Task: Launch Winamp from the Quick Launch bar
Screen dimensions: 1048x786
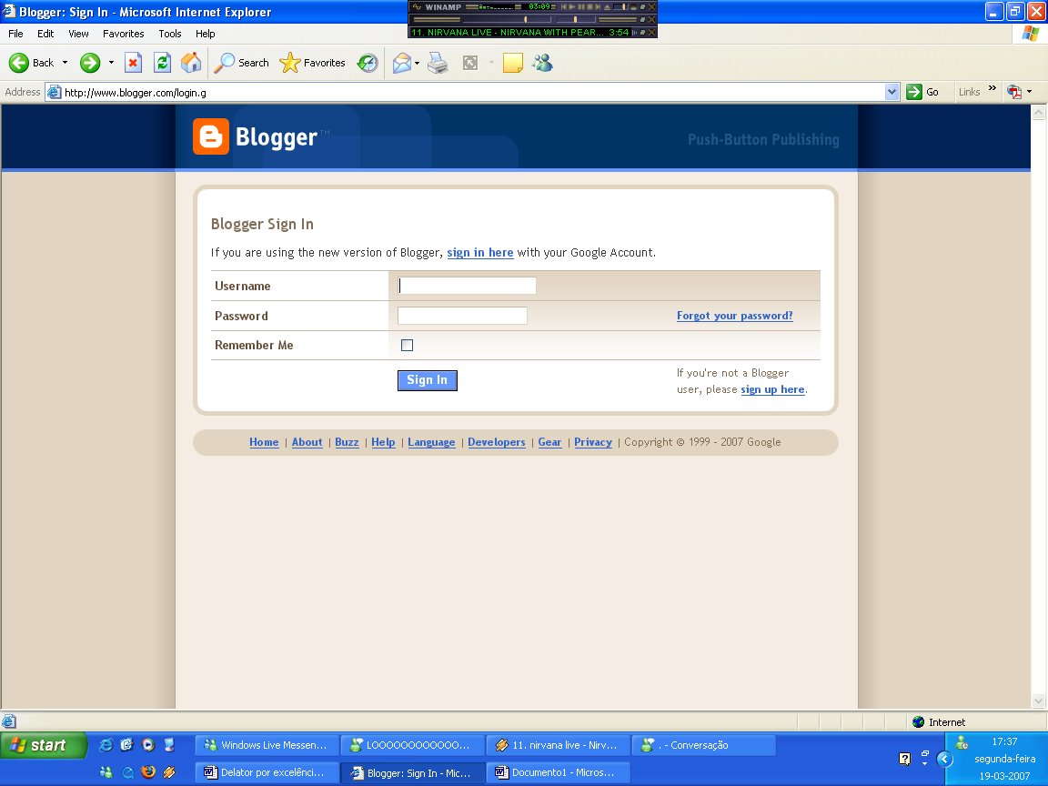Action: point(169,772)
